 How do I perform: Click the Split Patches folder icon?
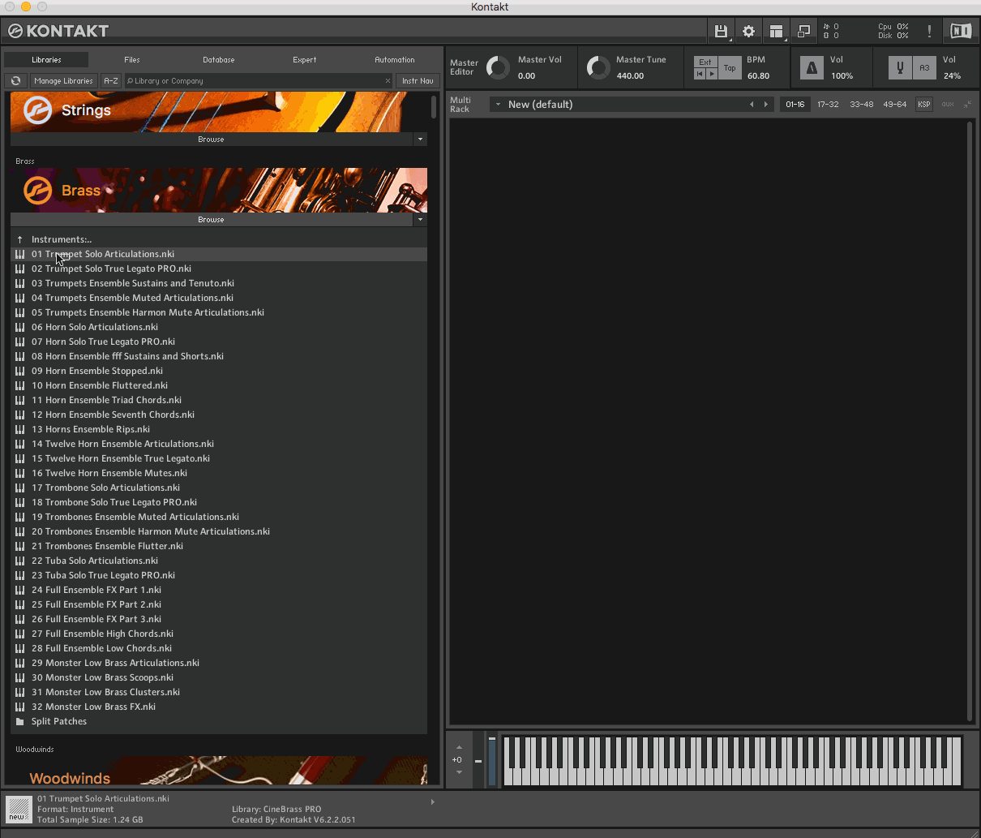(x=19, y=721)
